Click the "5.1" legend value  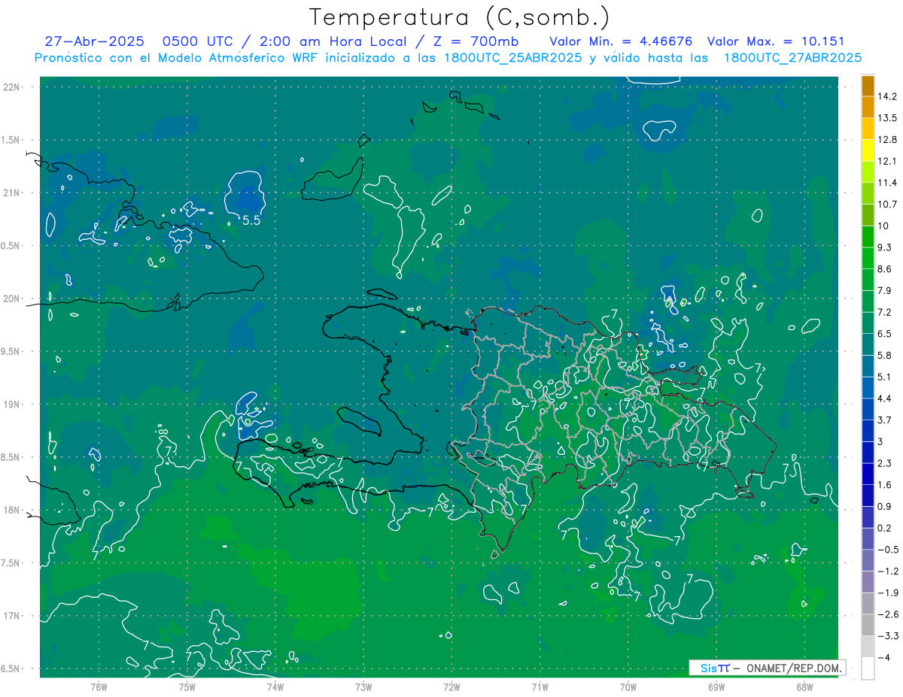click(x=885, y=377)
